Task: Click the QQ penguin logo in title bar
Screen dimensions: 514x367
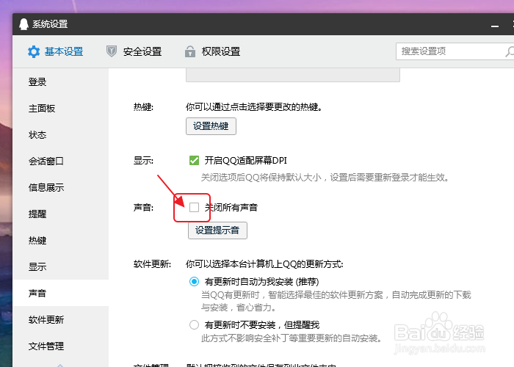Action: click(x=23, y=24)
